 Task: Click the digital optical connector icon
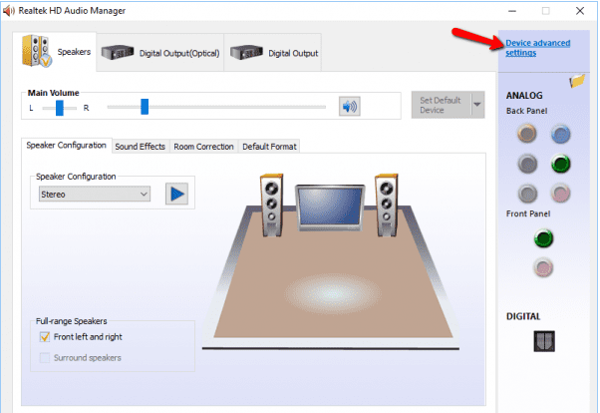pos(544,341)
